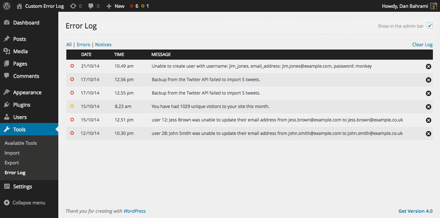Click the WordPress logo icon
The height and width of the screenshot is (218, 440).
7,6
